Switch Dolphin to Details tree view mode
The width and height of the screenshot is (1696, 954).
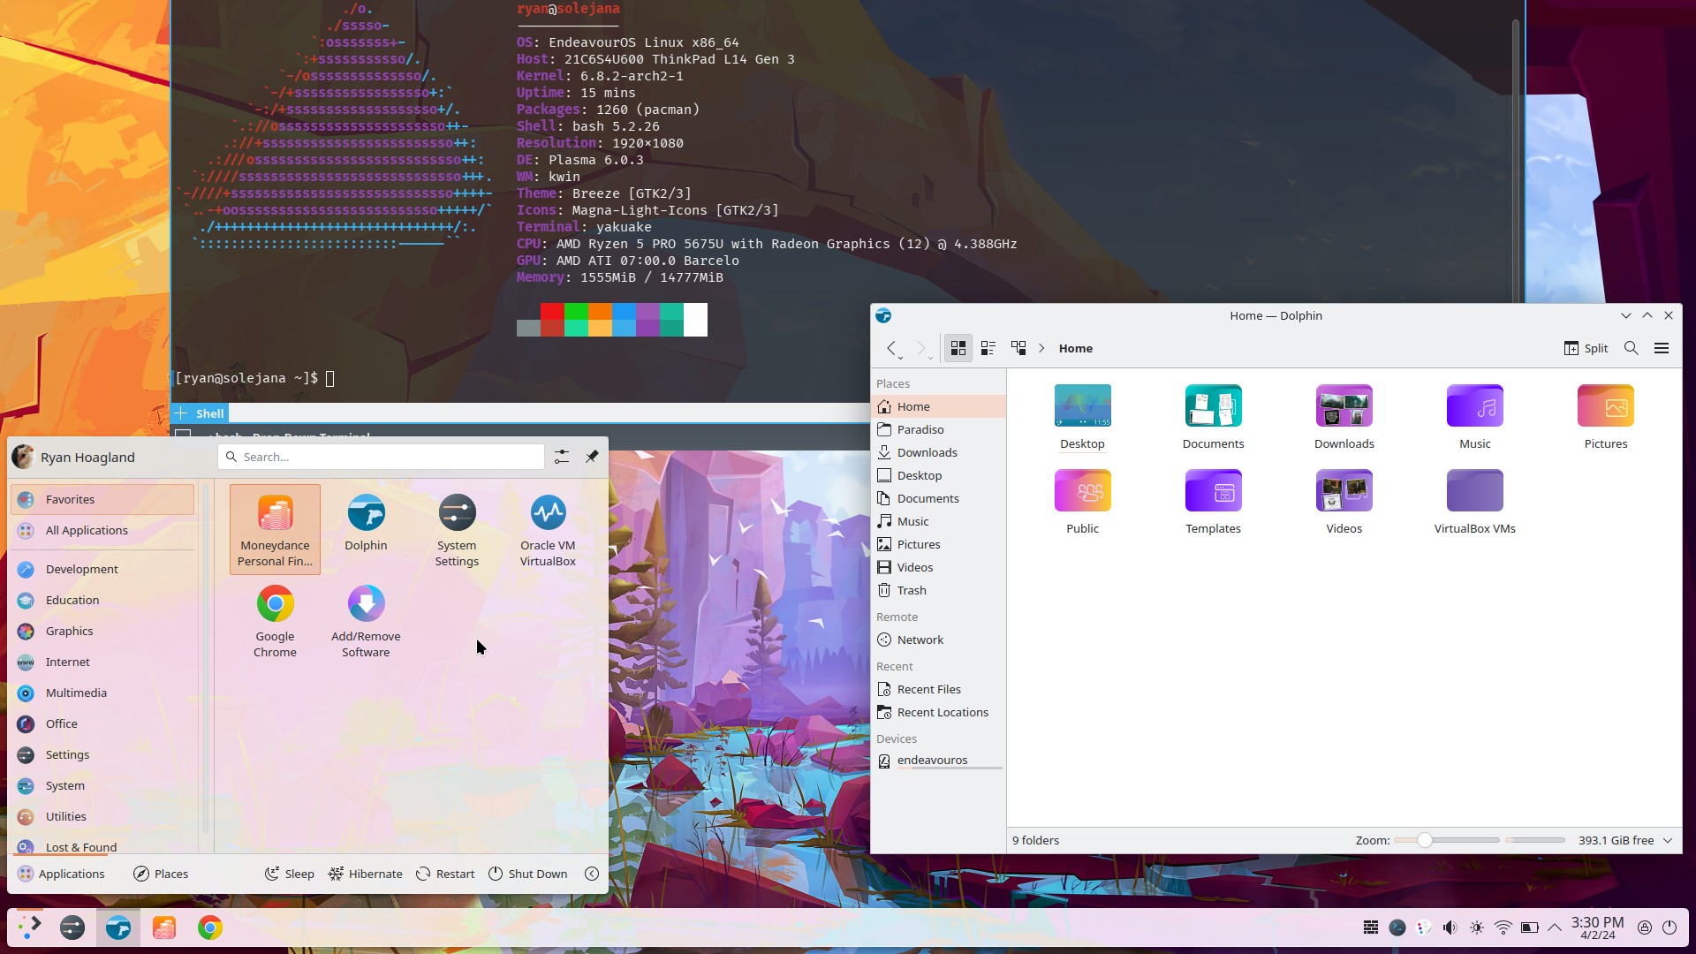(x=1018, y=348)
